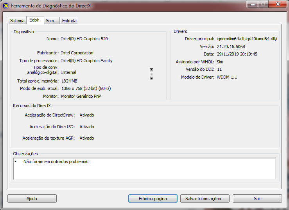Click Salvar Informações button
Screen dimensions: 289x210
(205, 199)
